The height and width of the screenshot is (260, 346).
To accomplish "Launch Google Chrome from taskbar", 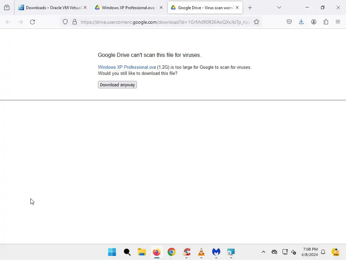I will 171,252.
